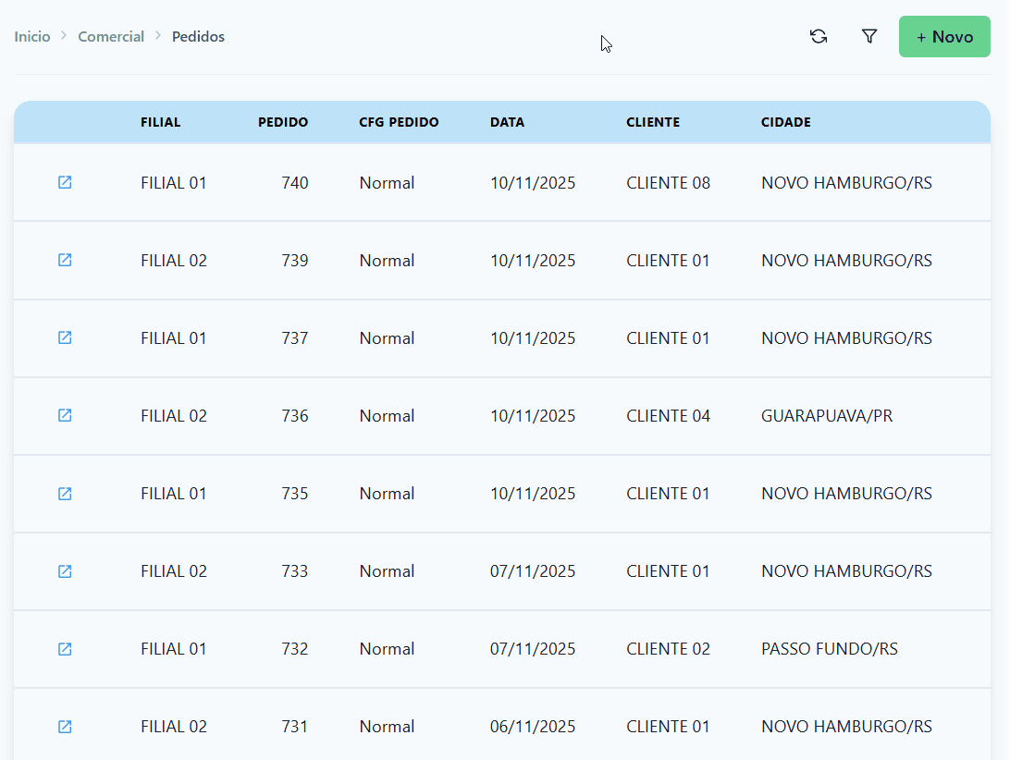
Task: Select the GUARAPUAVA/PR city cell
Action: pyautogui.click(x=827, y=416)
